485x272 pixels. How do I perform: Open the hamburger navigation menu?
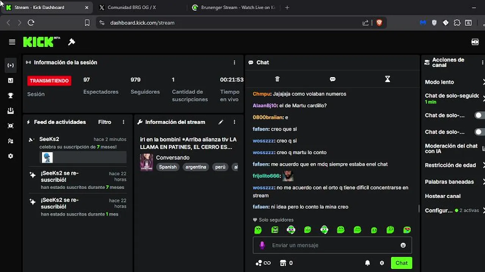[12, 42]
